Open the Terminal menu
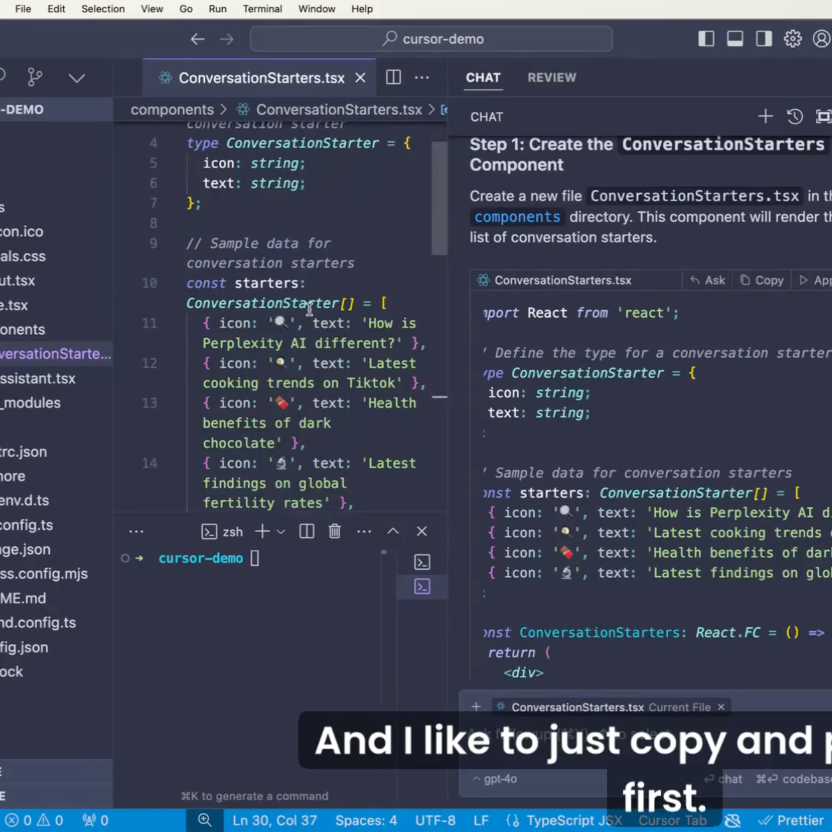This screenshot has width=832, height=832. pos(262,9)
